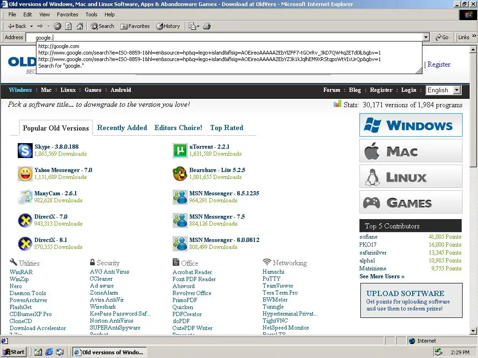Click the uTorrent app icon
This screenshot has width=478, height=358.
point(180,151)
